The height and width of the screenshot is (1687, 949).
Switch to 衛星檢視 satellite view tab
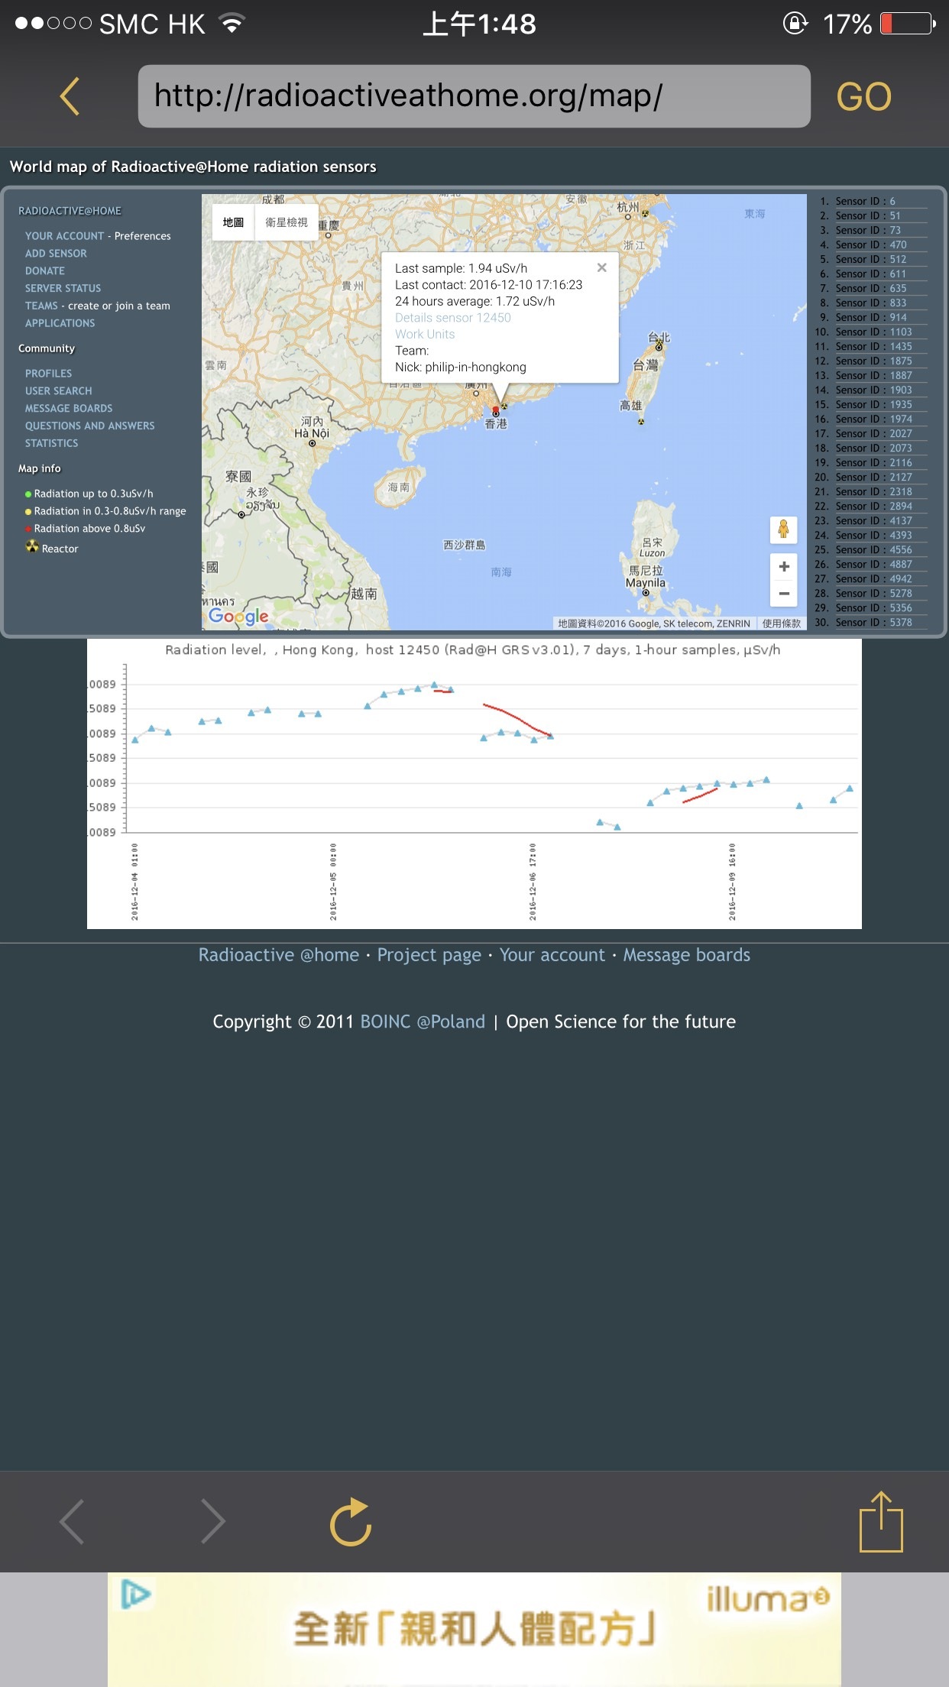click(287, 222)
